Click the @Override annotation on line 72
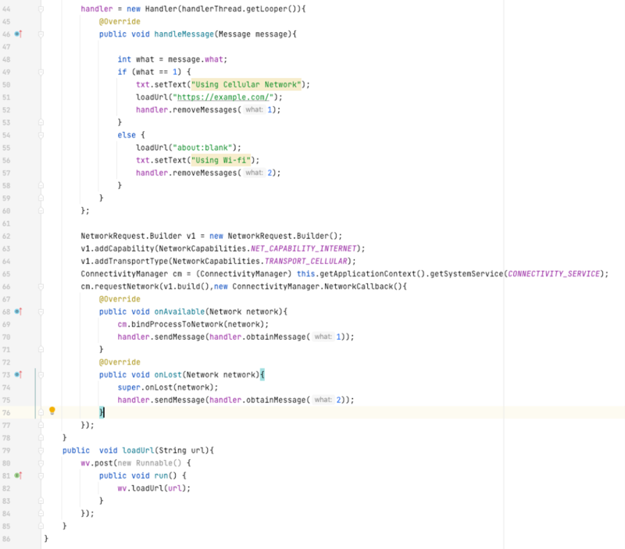This screenshot has height=549, width=625. (120, 362)
